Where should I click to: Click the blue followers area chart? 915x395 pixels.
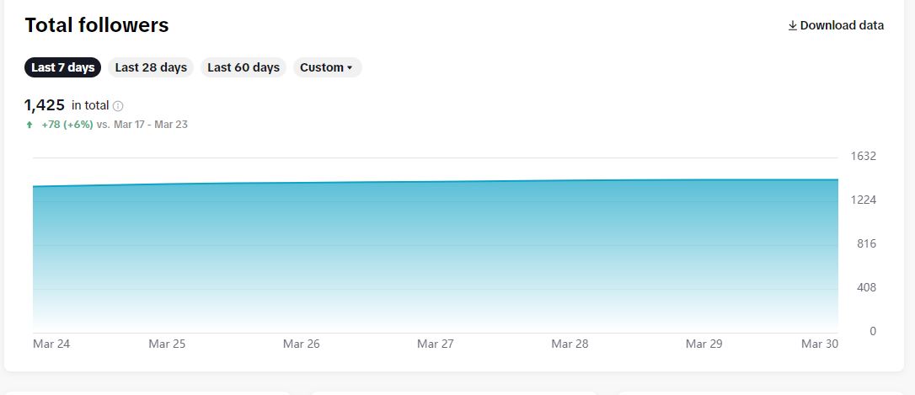[x=436, y=257]
